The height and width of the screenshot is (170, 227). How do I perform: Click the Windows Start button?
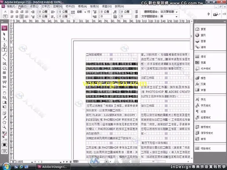6,166
